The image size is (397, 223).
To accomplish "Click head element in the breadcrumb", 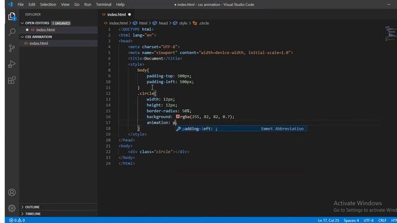I will pos(163,23).
